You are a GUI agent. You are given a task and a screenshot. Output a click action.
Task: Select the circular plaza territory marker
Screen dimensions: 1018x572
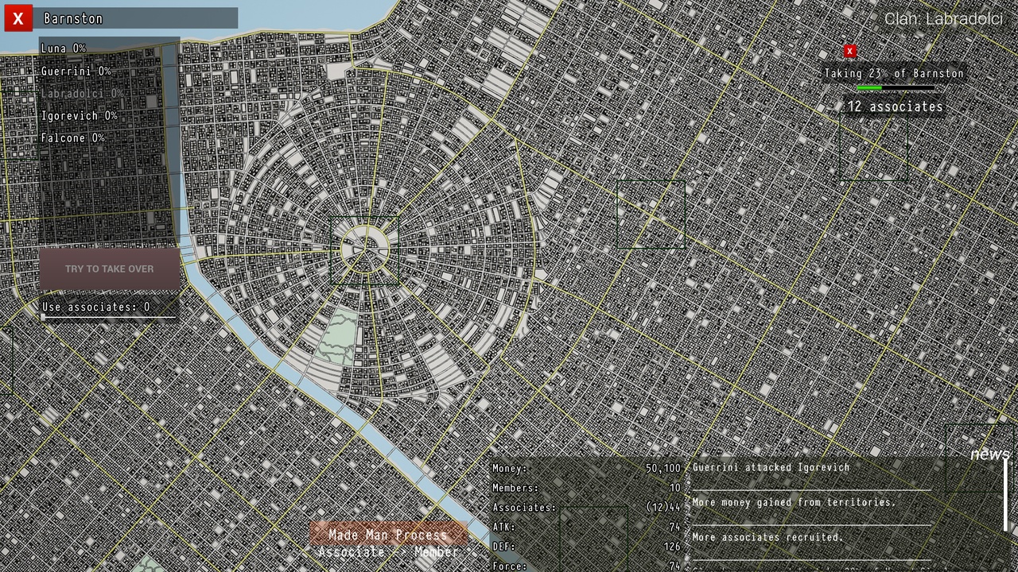[365, 250]
